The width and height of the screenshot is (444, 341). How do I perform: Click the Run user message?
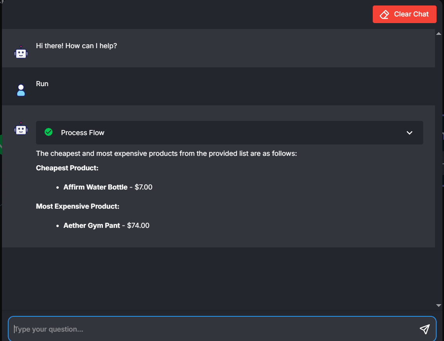coord(42,84)
